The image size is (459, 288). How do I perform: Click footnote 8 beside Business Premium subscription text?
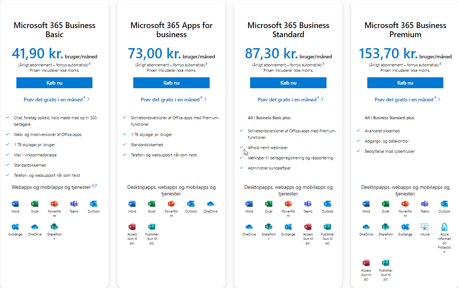tap(441, 64)
